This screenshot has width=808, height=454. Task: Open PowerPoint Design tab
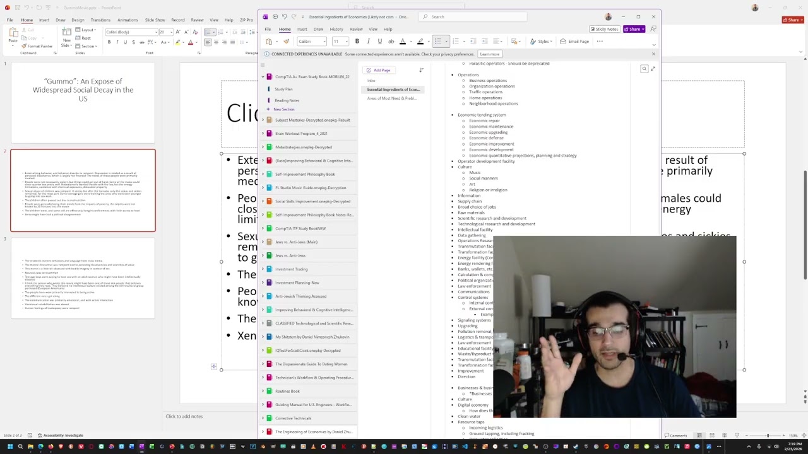(78, 20)
